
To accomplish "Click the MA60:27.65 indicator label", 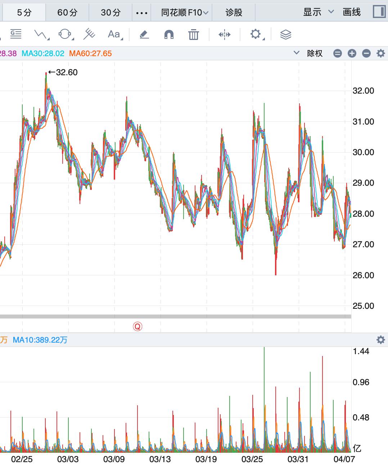I will click(90, 54).
